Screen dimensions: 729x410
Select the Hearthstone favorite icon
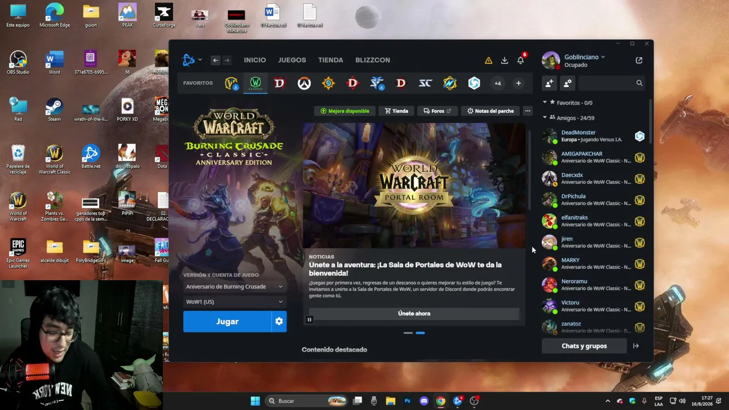click(328, 84)
